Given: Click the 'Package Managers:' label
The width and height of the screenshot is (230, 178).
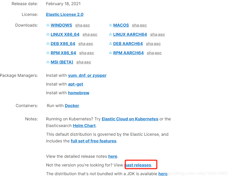Looking at the screenshot, I should 19,76.
